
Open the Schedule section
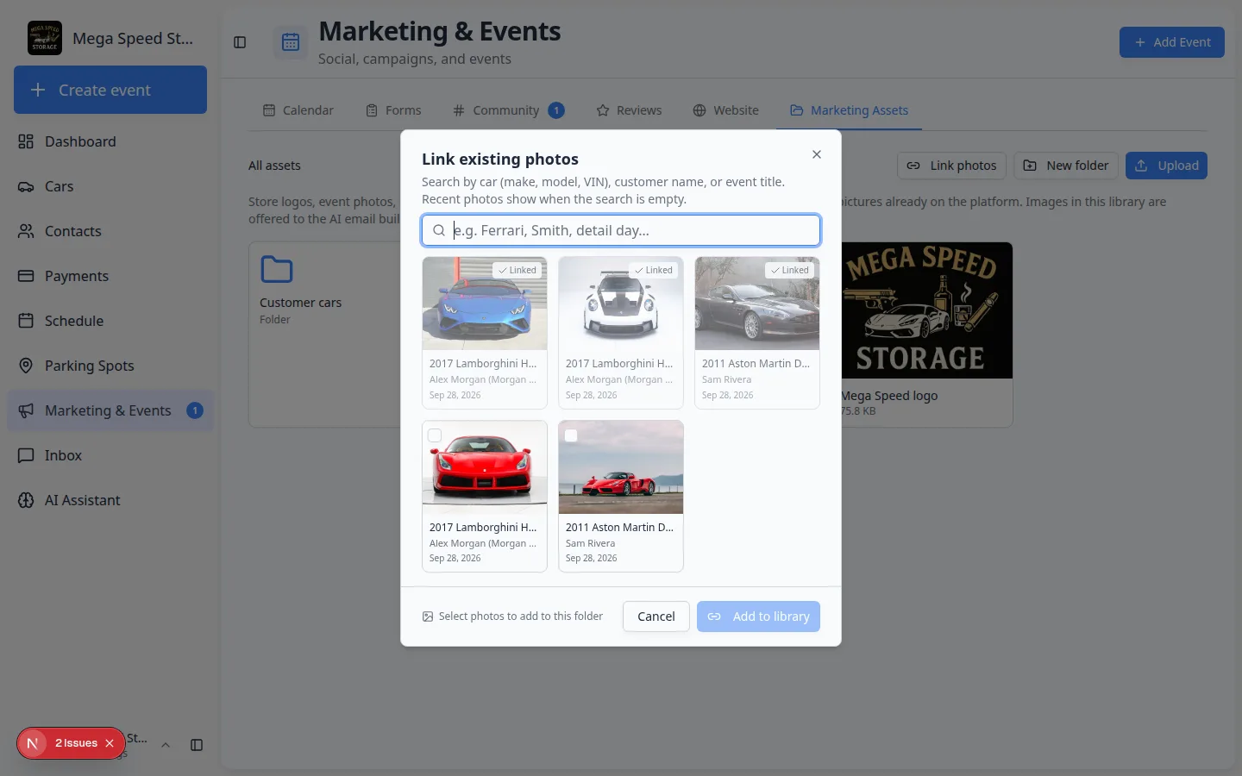tap(110, 321)
